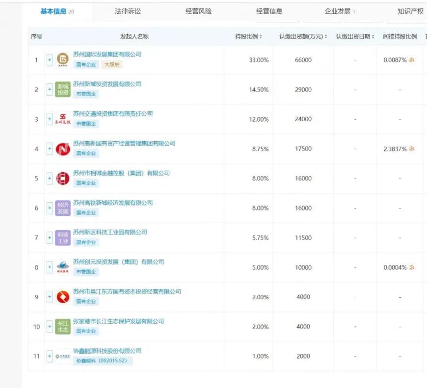Click the 协鑫能科 company logo
The height and width of the screenshot is (388, 427).
click(x=63, y=356)
